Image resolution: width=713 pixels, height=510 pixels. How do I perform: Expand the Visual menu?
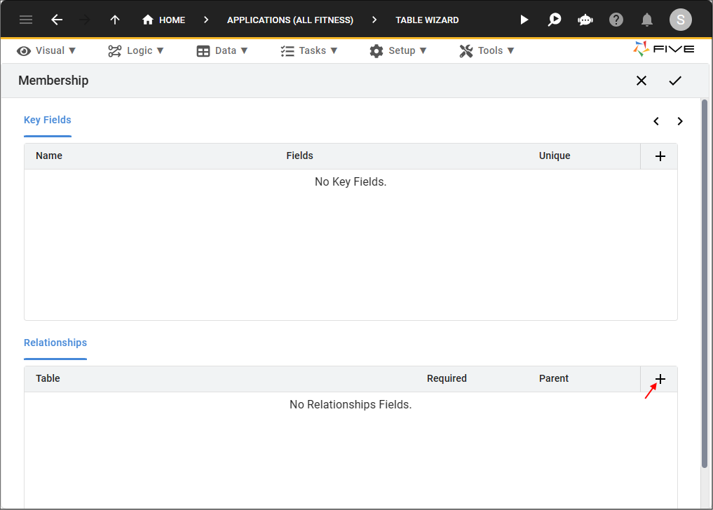coord(46,50)
